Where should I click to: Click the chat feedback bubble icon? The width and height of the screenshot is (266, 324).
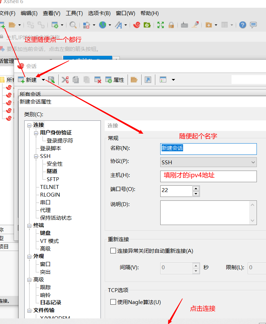coord(253,25)
